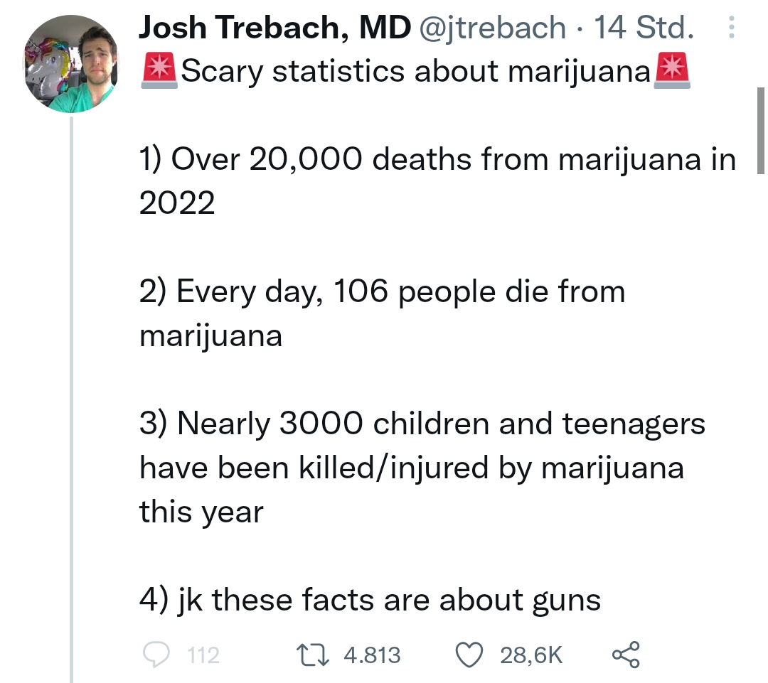
Task: Select the 'Every day, 106 people' line
Action: tap(382, 313)
